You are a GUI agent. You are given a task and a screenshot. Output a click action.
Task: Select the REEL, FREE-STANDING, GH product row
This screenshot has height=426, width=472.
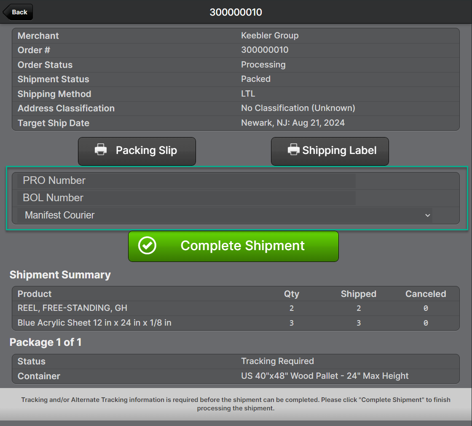(x=72, y=308)
